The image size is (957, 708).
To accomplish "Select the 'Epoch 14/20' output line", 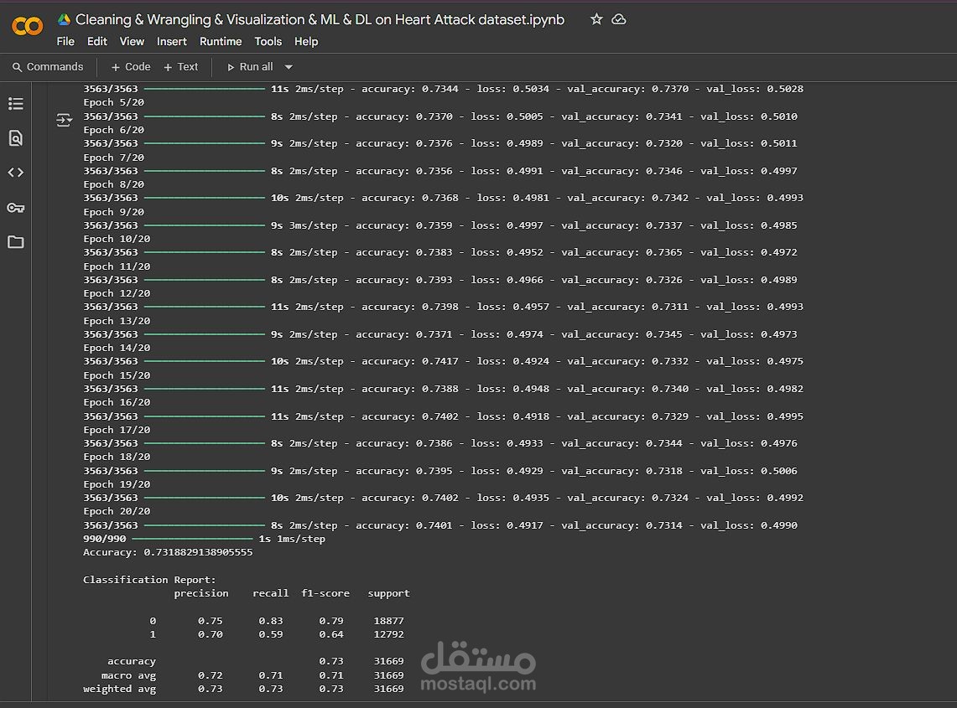I will (117, 348).
